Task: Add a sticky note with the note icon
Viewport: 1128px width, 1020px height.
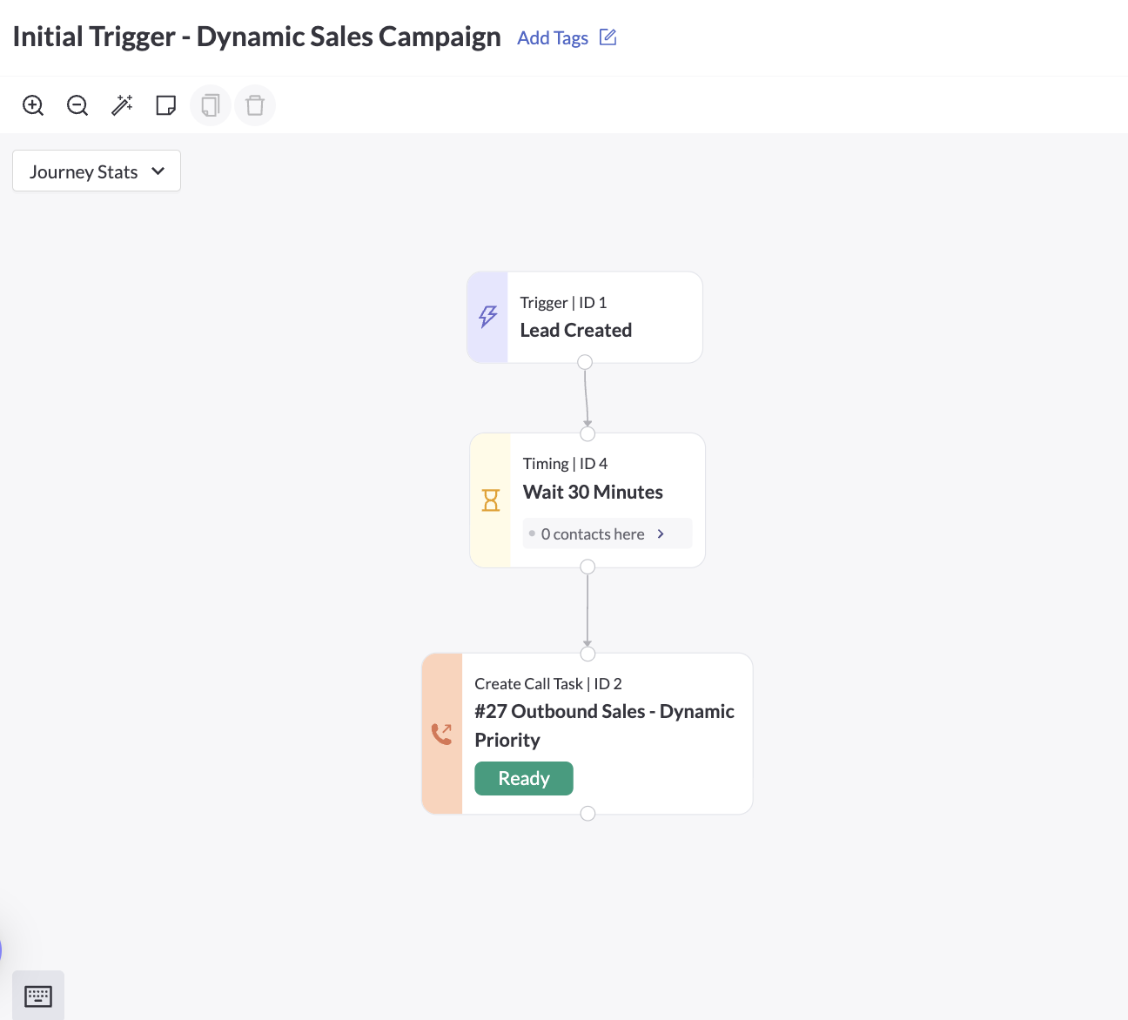Action: pos(165,105)
